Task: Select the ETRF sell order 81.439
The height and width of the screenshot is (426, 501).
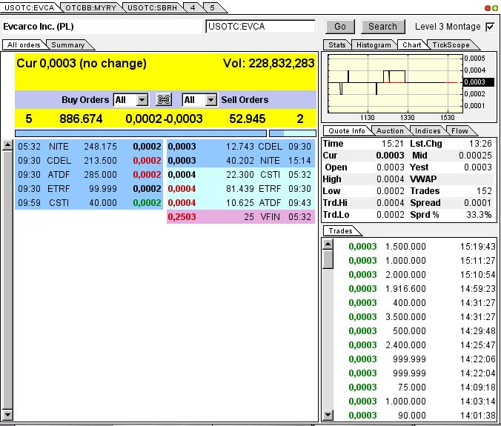Action: coord(241,189)
